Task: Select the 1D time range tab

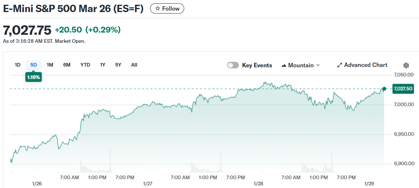Action: (x=18, y=65)
